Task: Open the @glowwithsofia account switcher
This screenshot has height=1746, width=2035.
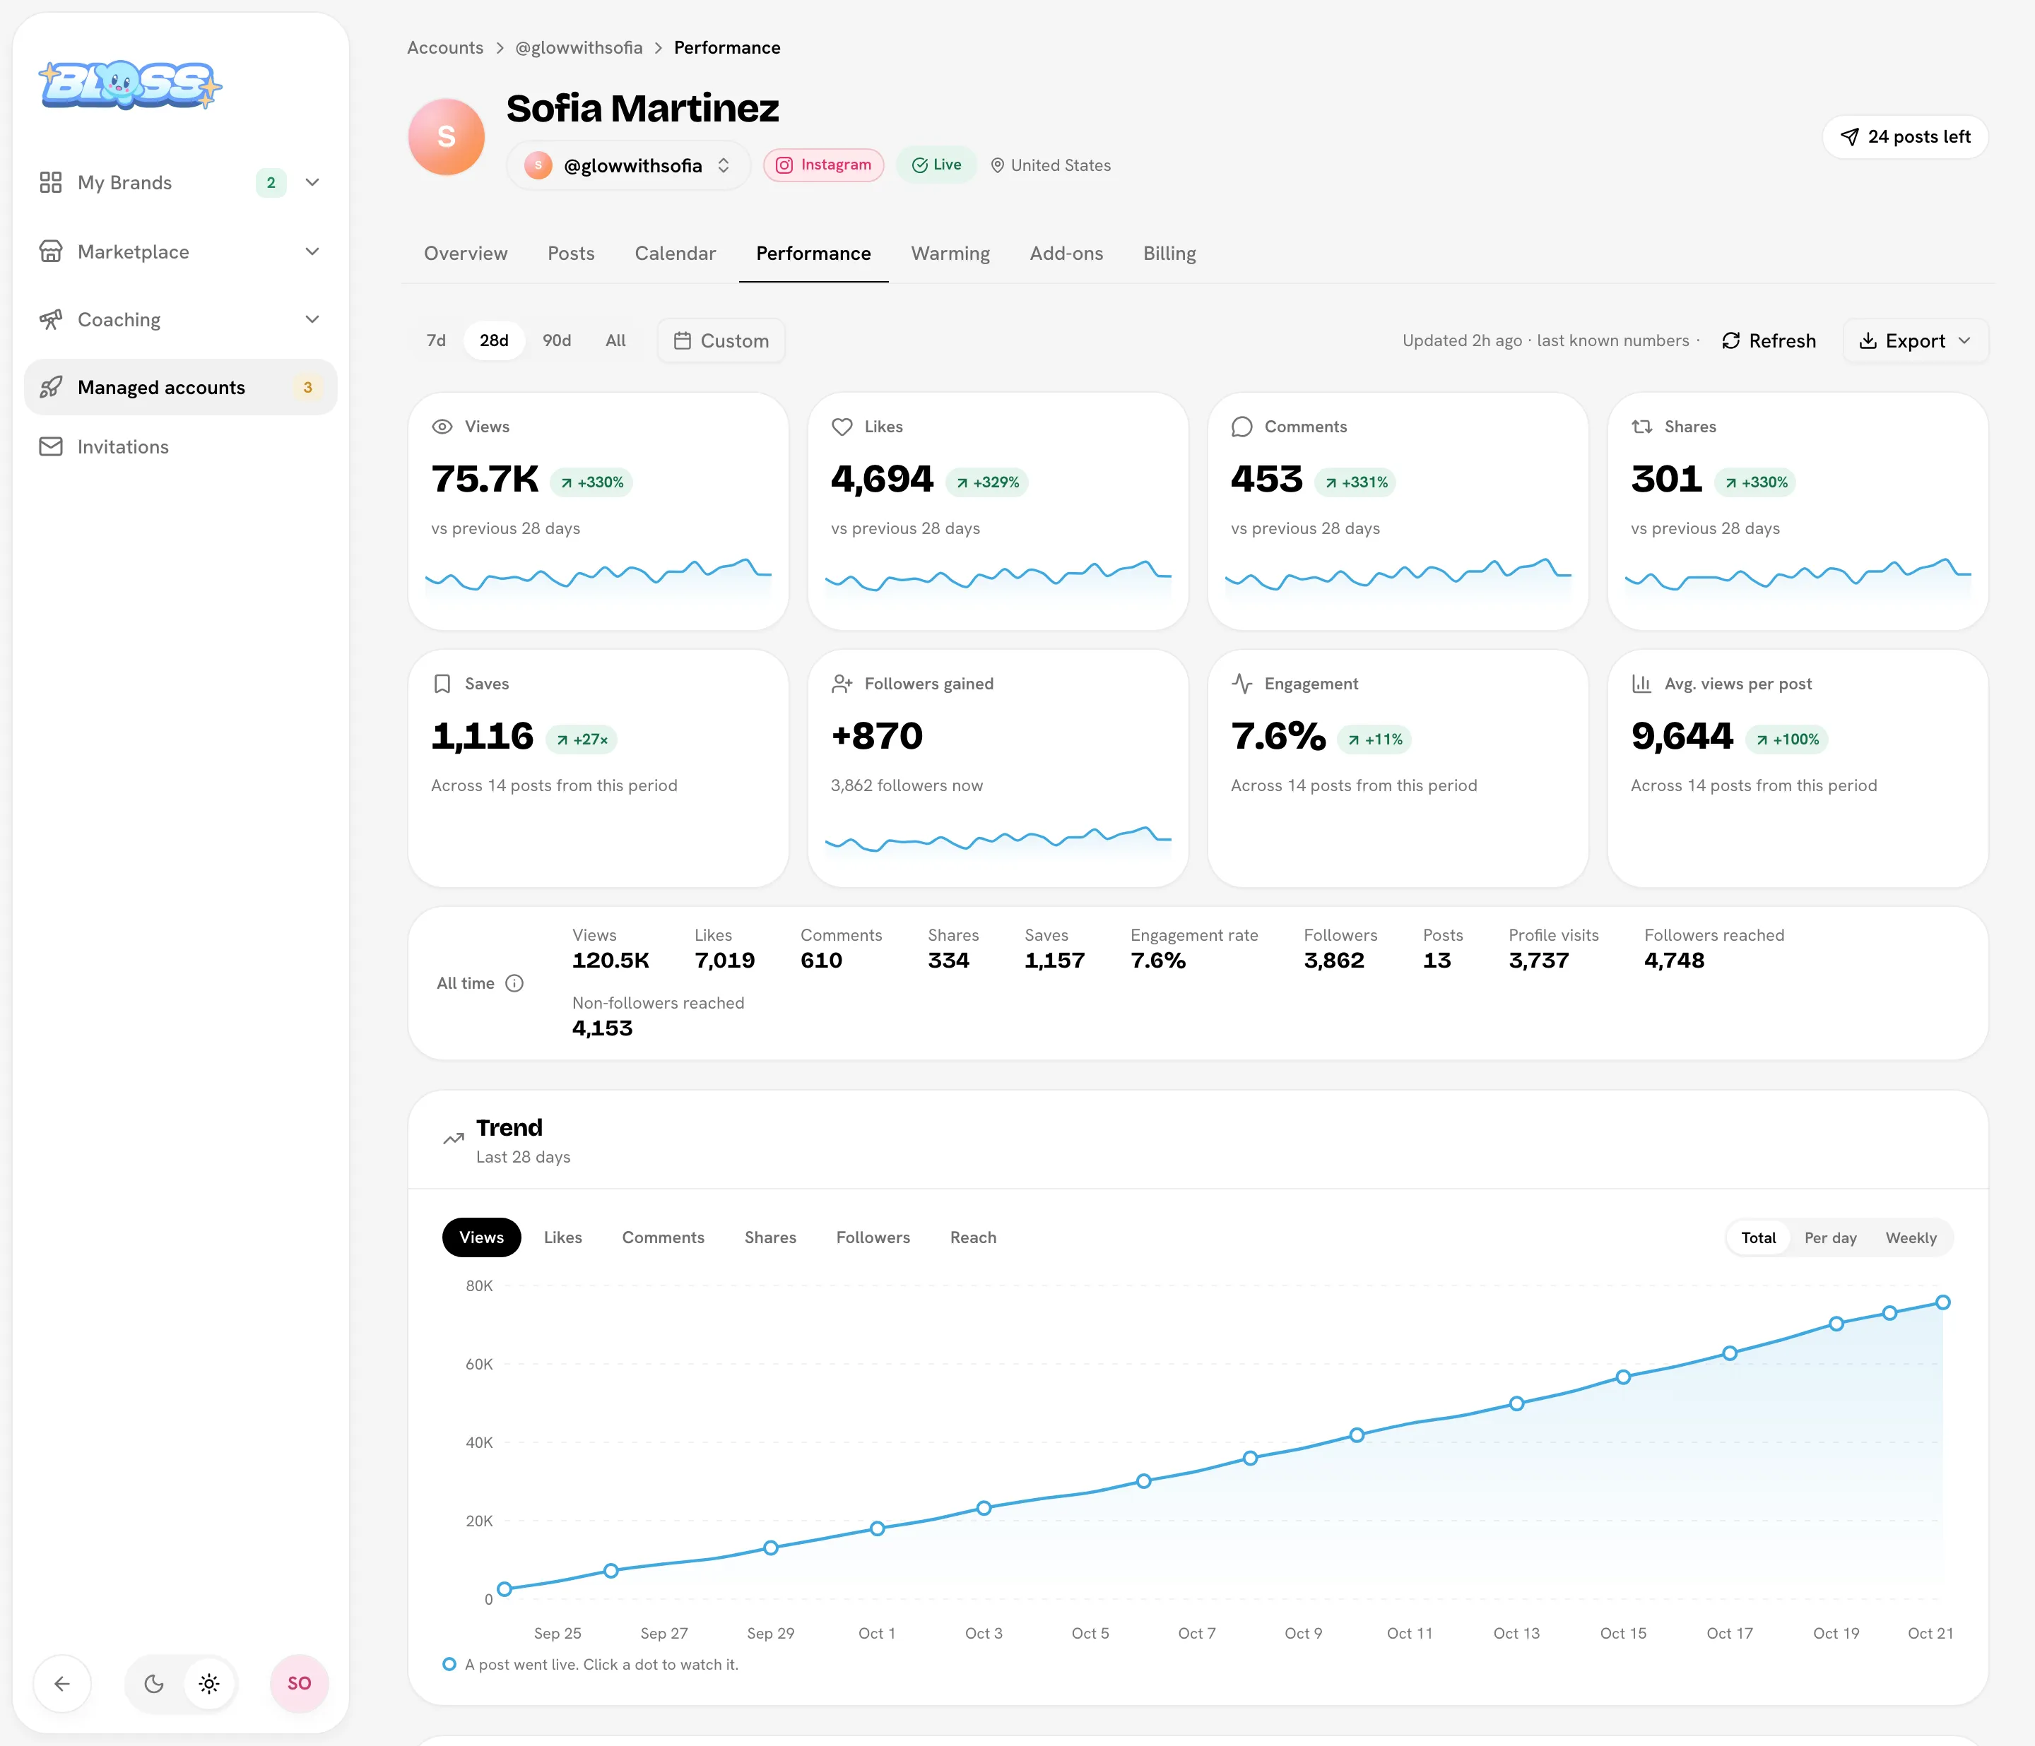Action: 629,165
